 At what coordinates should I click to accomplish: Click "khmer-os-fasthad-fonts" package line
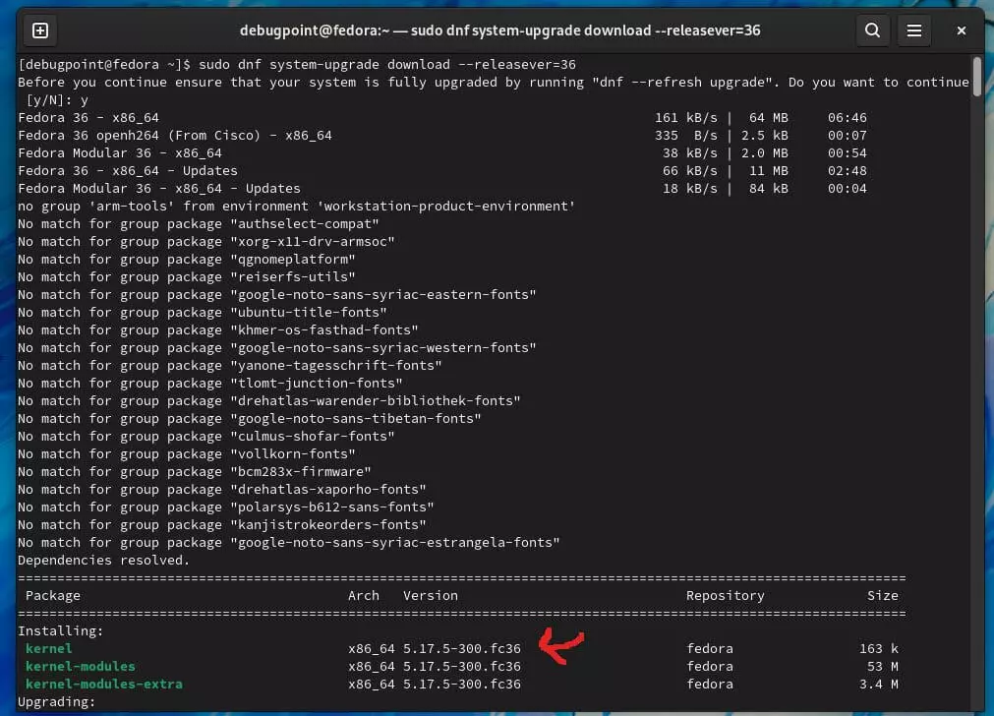pos(218,330)
